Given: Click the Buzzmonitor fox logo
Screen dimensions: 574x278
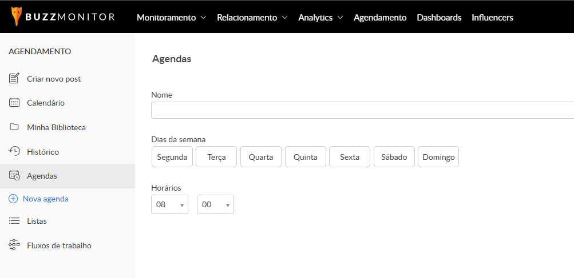Looking at the screenshot, I should 17,17.
